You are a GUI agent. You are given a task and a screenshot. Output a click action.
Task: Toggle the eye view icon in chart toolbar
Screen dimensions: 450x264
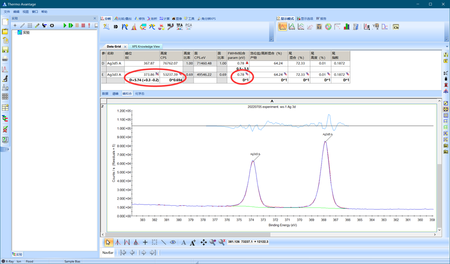click(x=173, y=242)
